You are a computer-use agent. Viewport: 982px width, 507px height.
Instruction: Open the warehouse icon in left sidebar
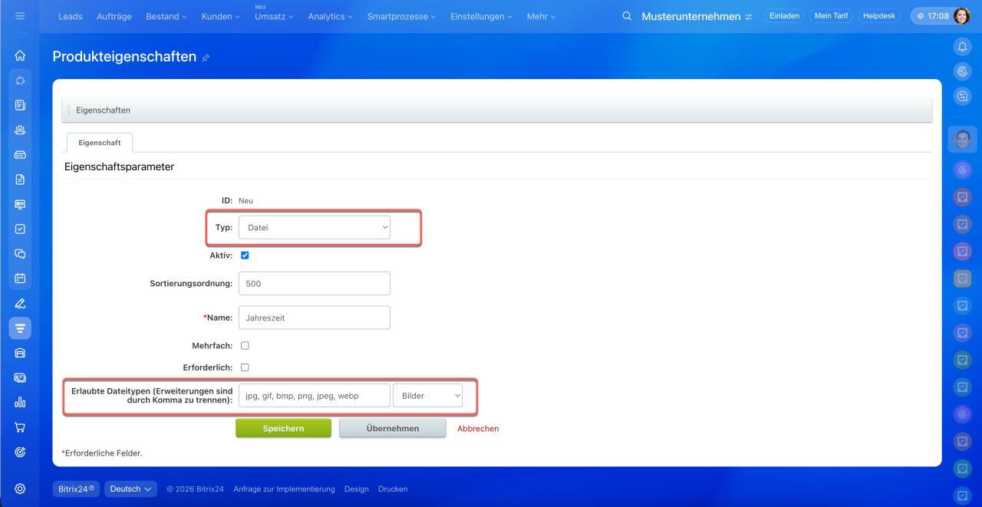pyautogui.click(x=20, y=353)
